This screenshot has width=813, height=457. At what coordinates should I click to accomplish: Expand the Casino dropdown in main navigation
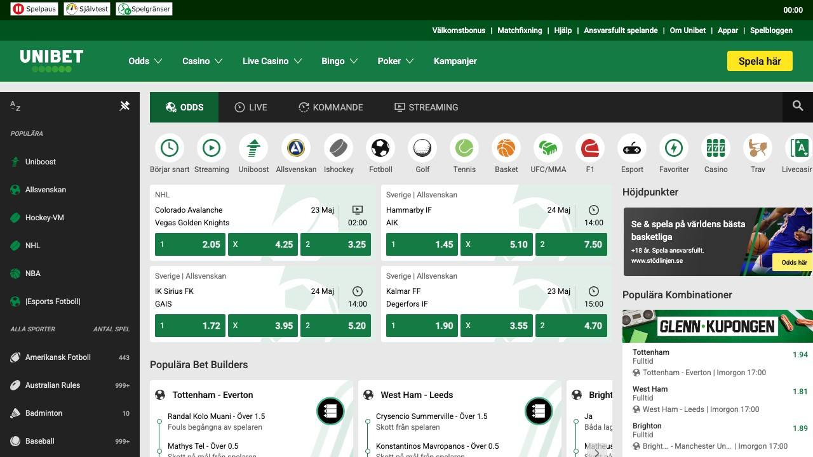203,61
